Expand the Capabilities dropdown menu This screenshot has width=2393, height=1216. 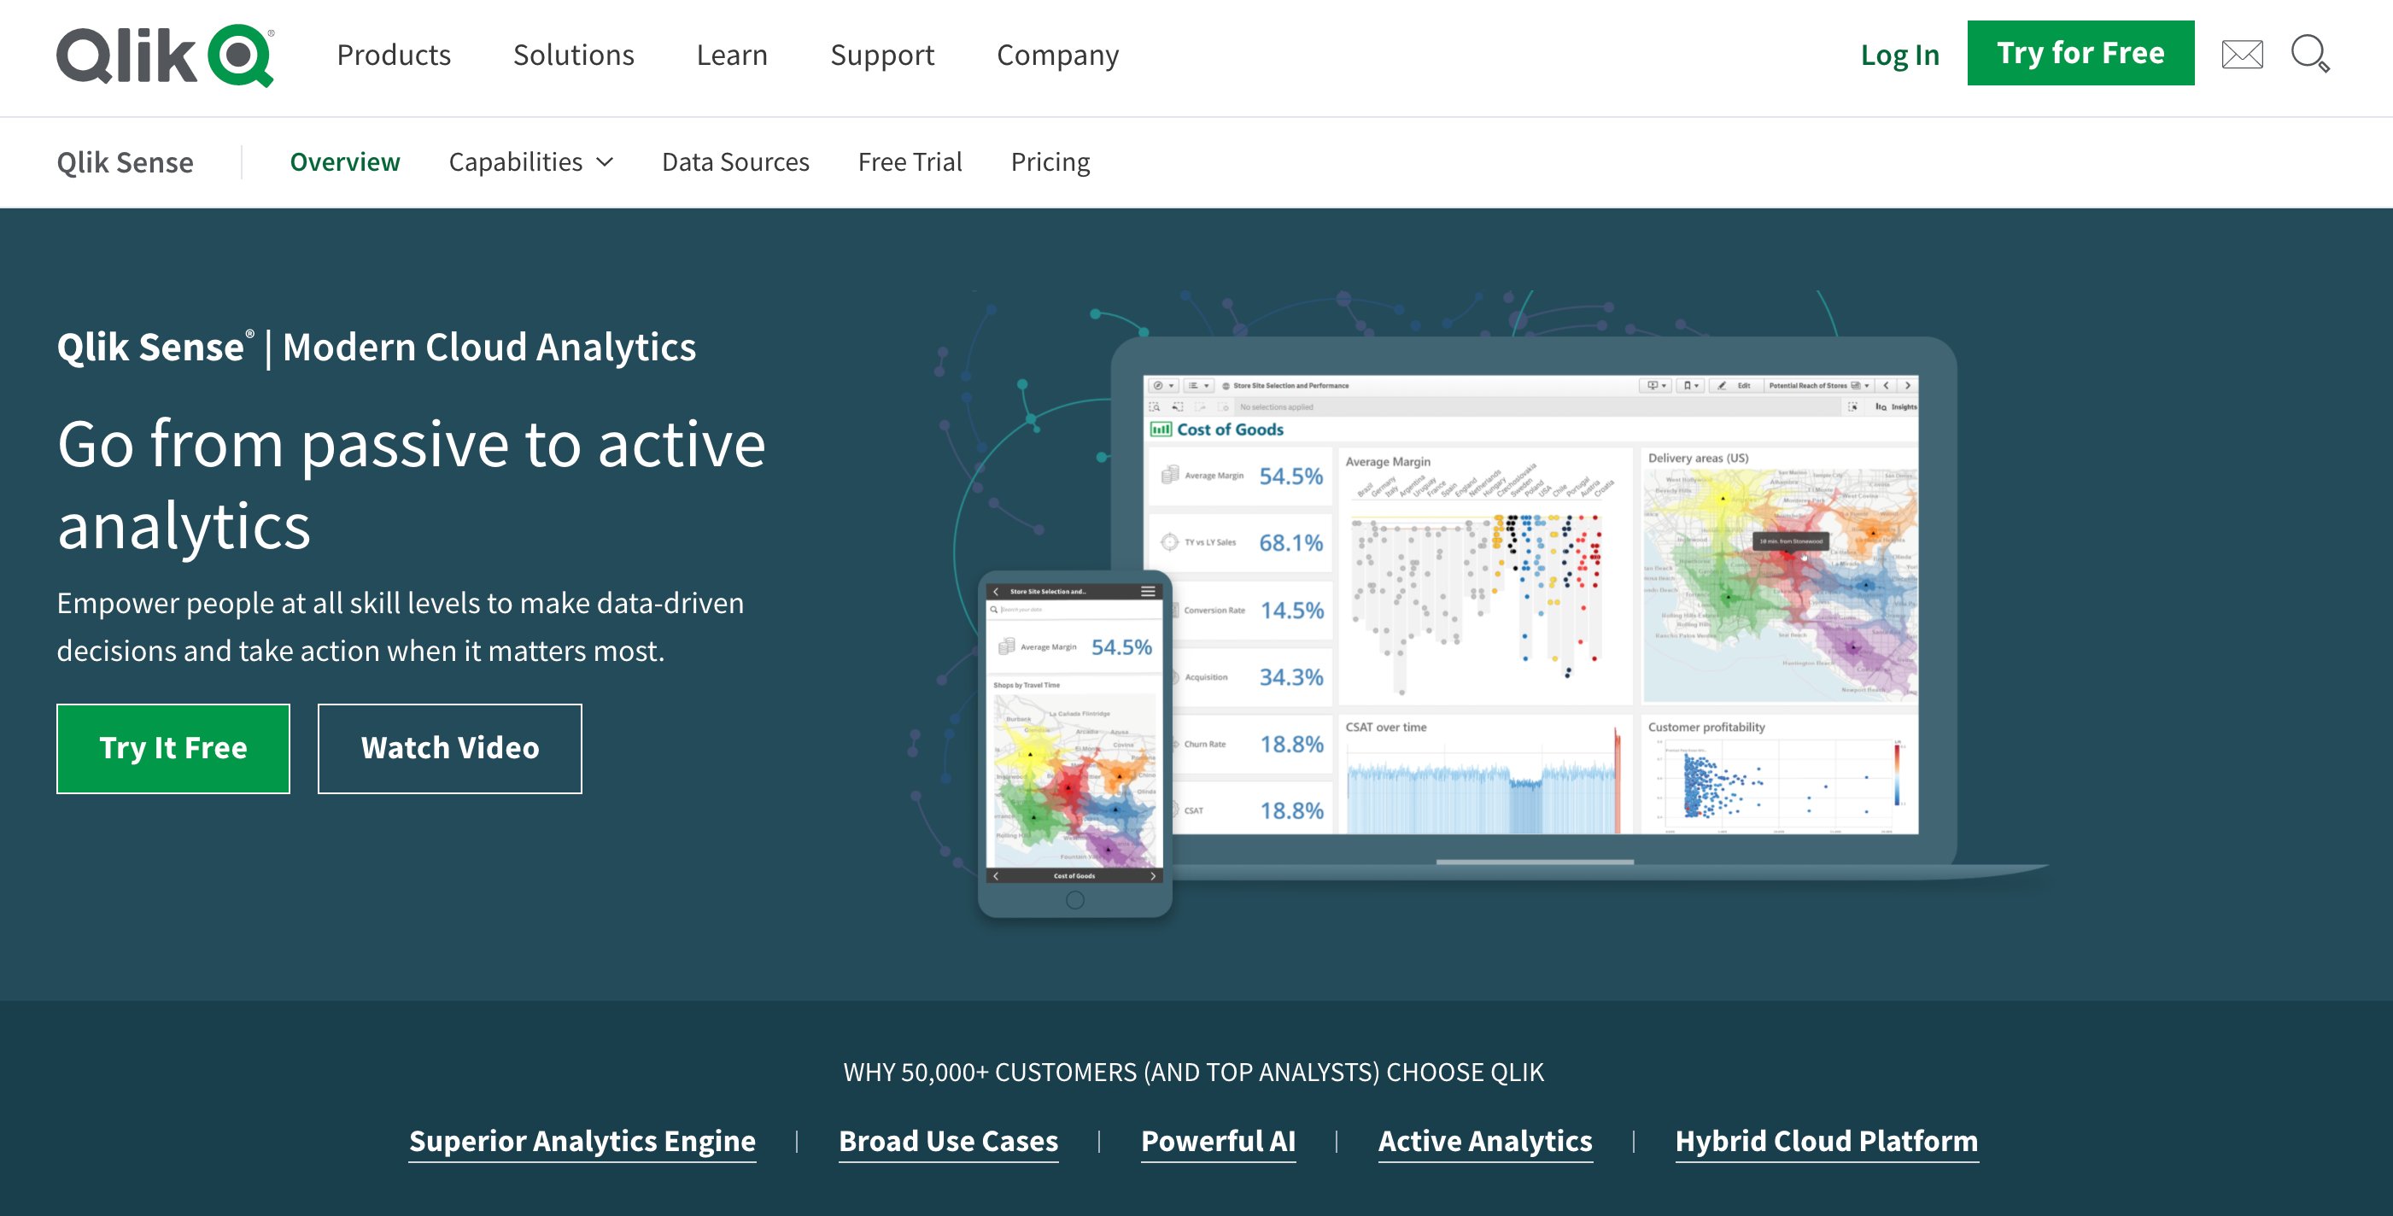point(529,161)
